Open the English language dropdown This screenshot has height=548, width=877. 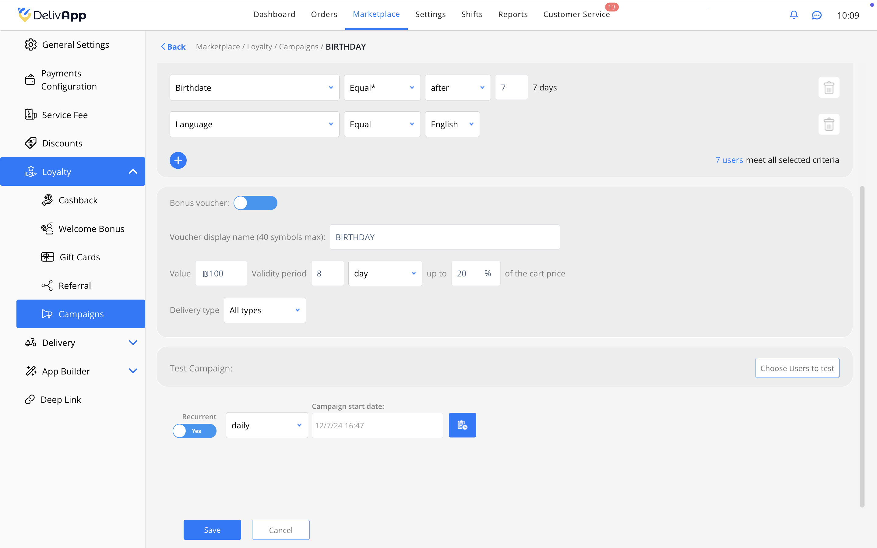452,124
